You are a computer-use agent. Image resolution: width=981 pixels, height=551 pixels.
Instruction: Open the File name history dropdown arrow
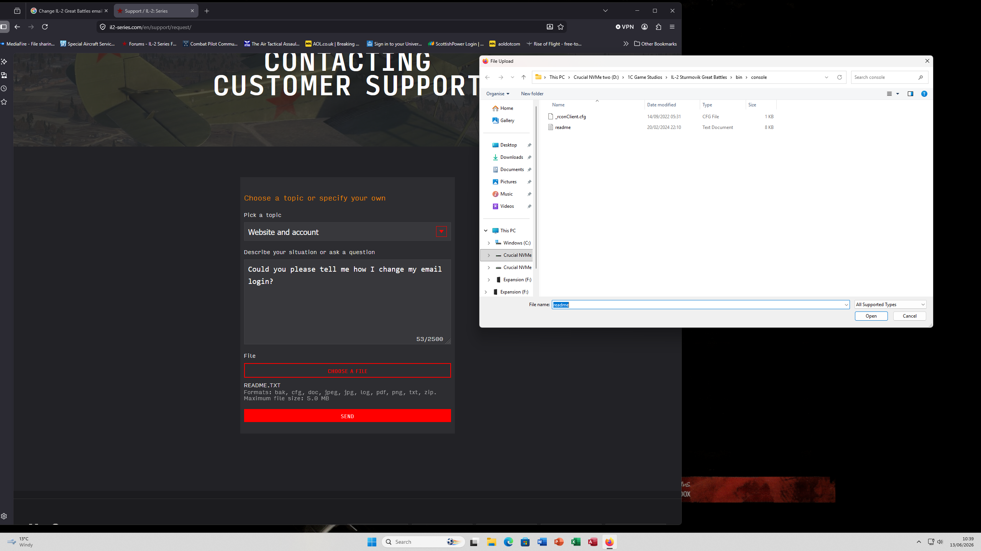click(x=846, y=305)
